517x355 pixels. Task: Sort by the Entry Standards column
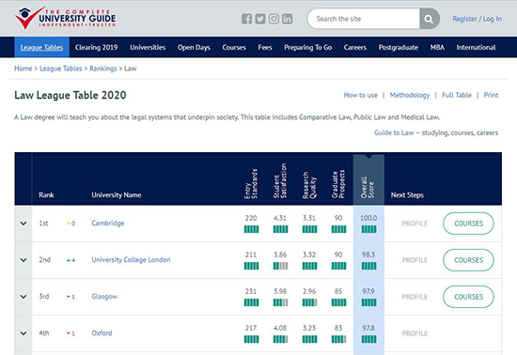tap(251, 184)
